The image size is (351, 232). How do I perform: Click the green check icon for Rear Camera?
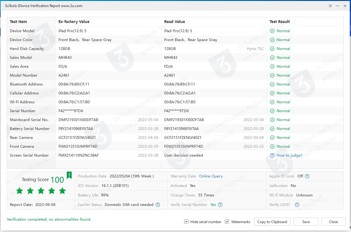click(272, 138)
